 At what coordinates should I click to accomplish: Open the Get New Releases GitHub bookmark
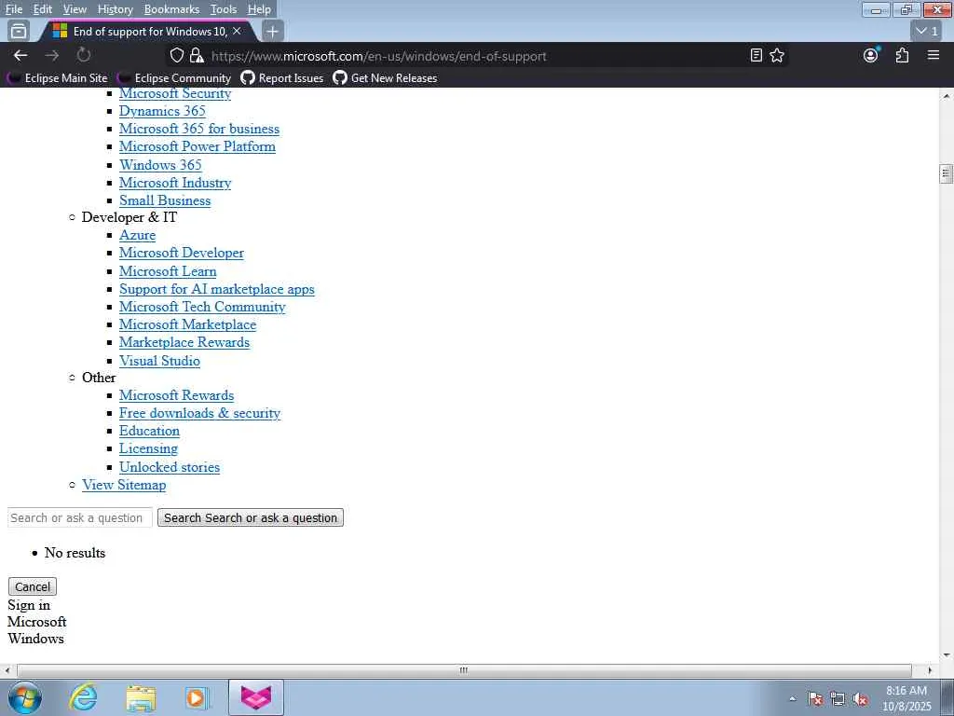385,78
